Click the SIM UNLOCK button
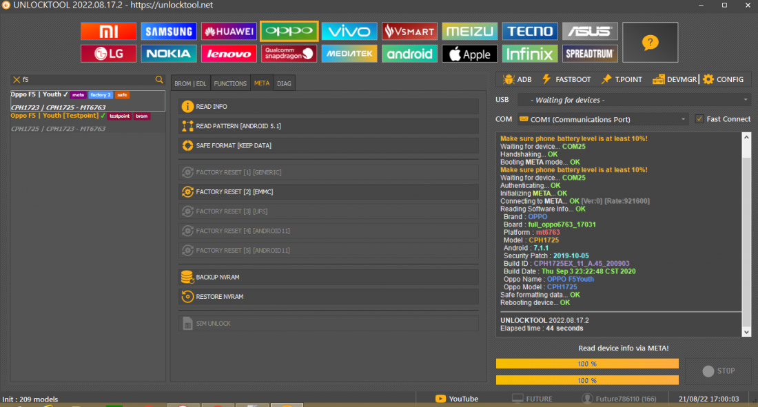758x407 pixels. pos(329,324)
